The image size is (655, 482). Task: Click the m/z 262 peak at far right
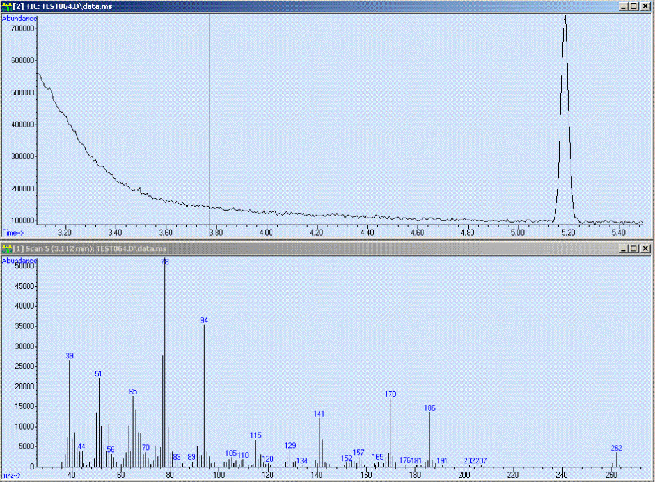point(617,460)
